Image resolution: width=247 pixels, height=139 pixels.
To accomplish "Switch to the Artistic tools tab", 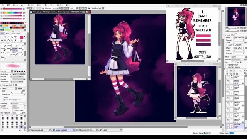I will (x=18, y=34).
